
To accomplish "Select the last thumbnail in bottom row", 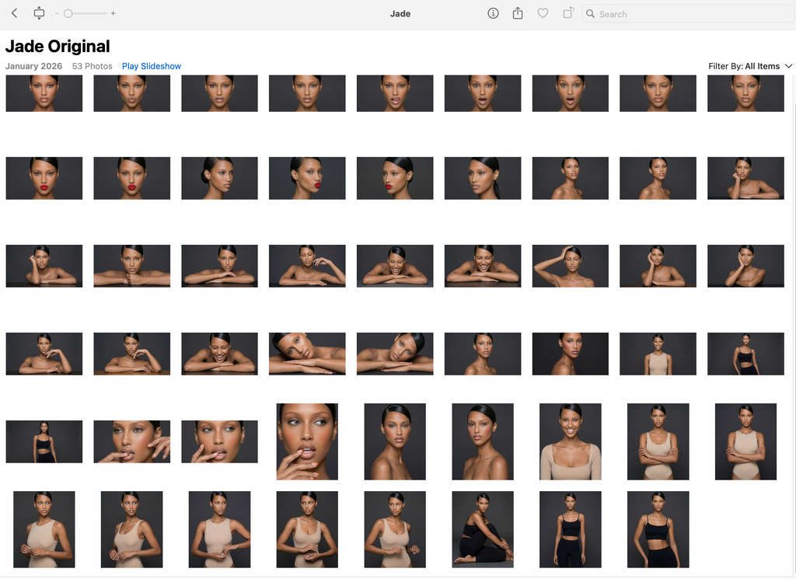I will 658,529.
